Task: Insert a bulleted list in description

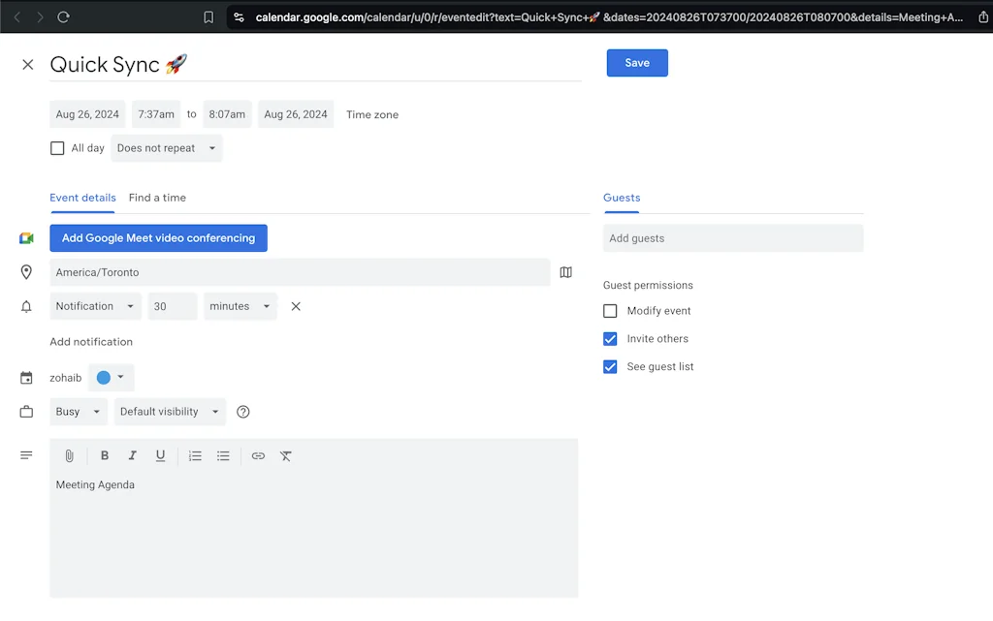Action: [223, 455]
